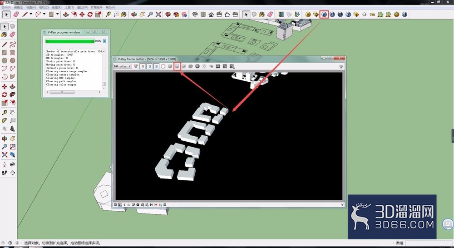Screen dimensions: 454x248
Task: Open V-Ray help question mark icon
Action: 348,14
